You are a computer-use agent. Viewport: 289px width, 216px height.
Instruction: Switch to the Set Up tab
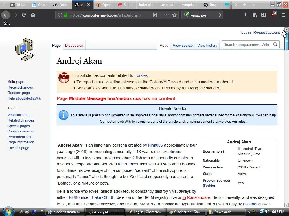[x=126, y=5]
